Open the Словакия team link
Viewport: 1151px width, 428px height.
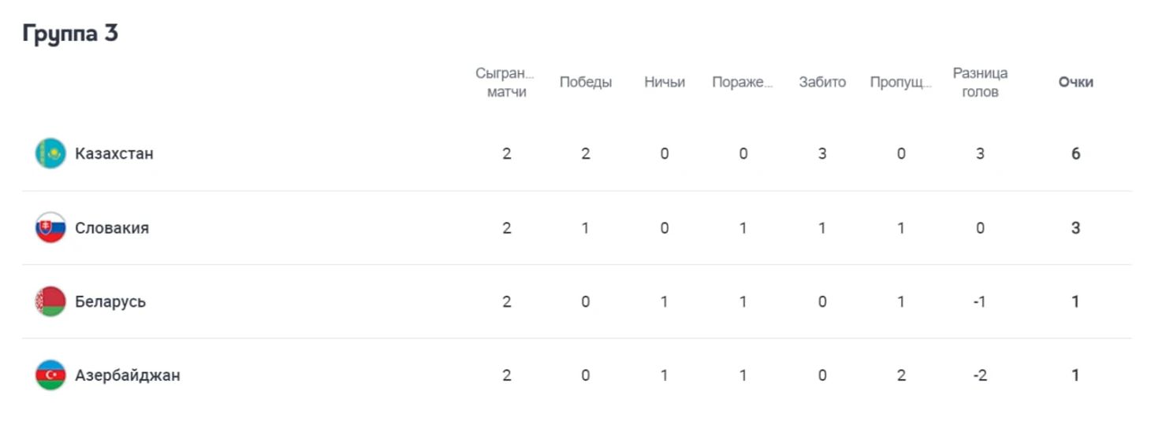(112, 227)
